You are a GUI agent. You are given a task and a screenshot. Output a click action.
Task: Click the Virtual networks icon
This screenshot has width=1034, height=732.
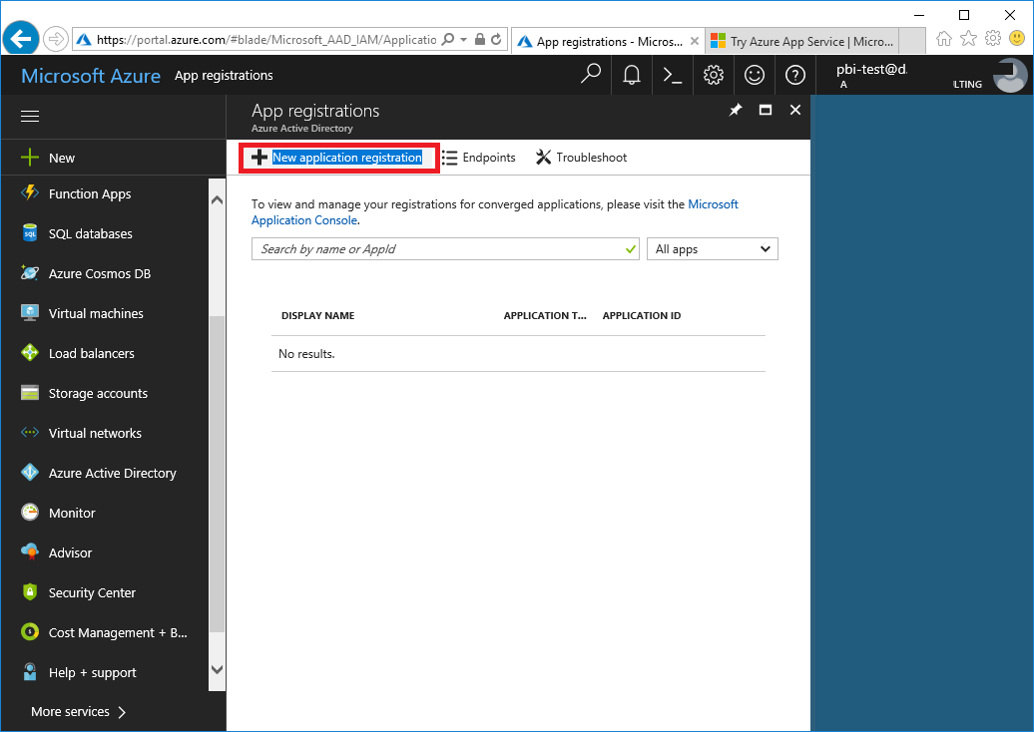coord(30,433)
